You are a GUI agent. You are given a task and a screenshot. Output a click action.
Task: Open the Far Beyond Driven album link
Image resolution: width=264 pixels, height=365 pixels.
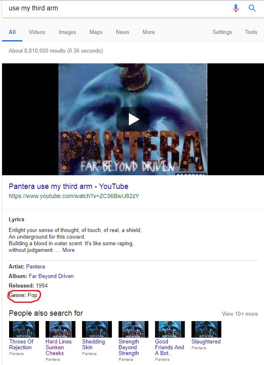tap(51, 276)
